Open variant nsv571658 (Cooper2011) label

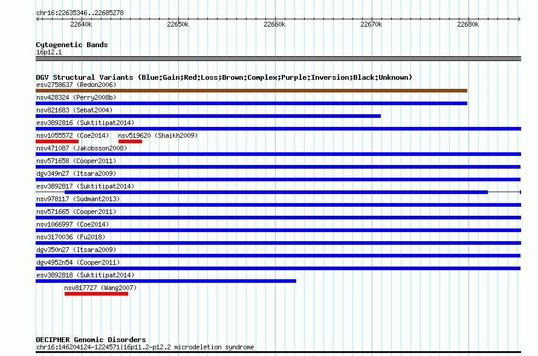point(76,161)
